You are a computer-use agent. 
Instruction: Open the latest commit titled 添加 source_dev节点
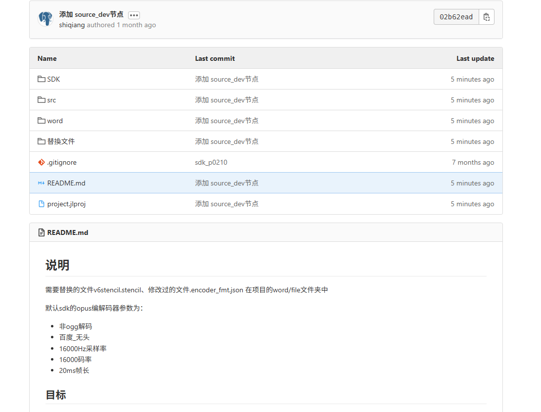tap(91, 14)
